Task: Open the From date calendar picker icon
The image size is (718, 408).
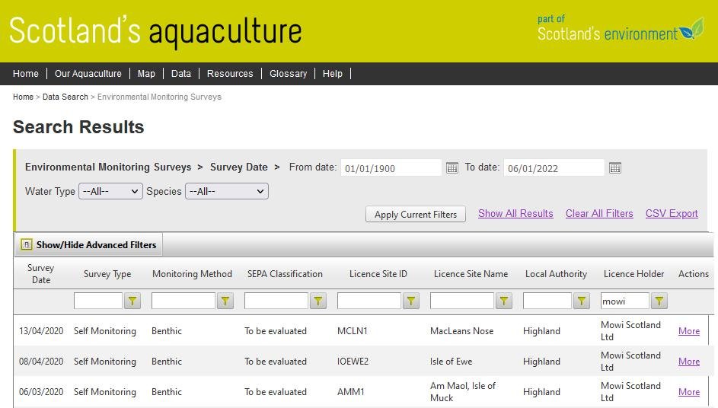Action: tap(452, 168)
